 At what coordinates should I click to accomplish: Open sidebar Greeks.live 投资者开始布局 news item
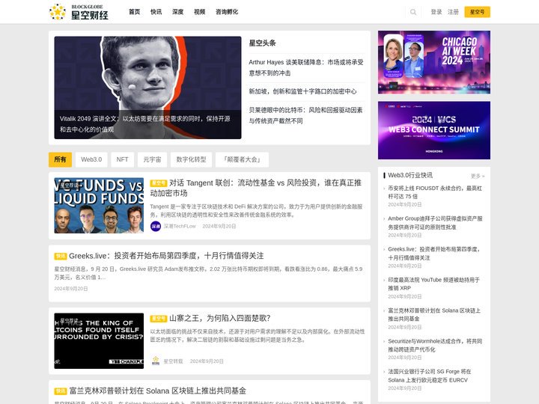pyautogui.click(x=433, y=253)
